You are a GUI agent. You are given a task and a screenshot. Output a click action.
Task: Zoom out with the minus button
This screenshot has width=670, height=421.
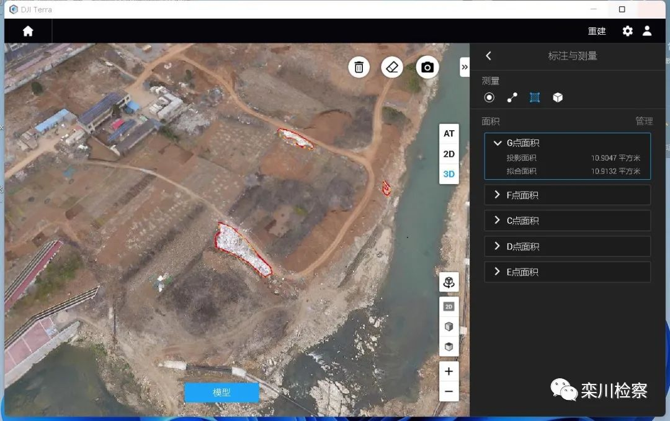pos(449,391)
